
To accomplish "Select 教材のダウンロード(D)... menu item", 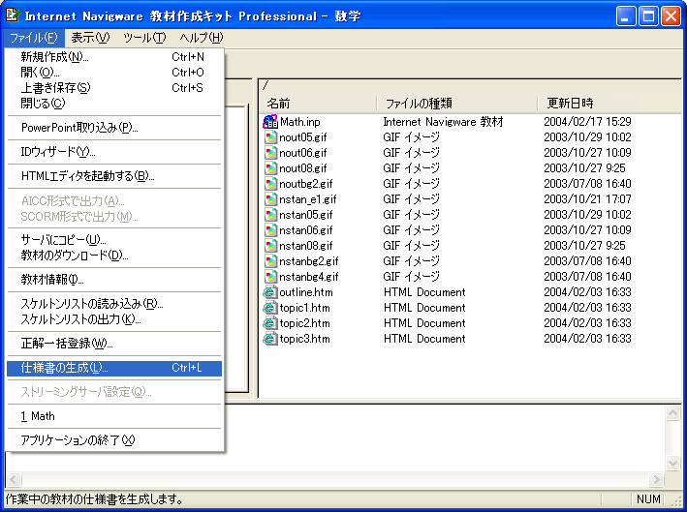I will (114, 256).
